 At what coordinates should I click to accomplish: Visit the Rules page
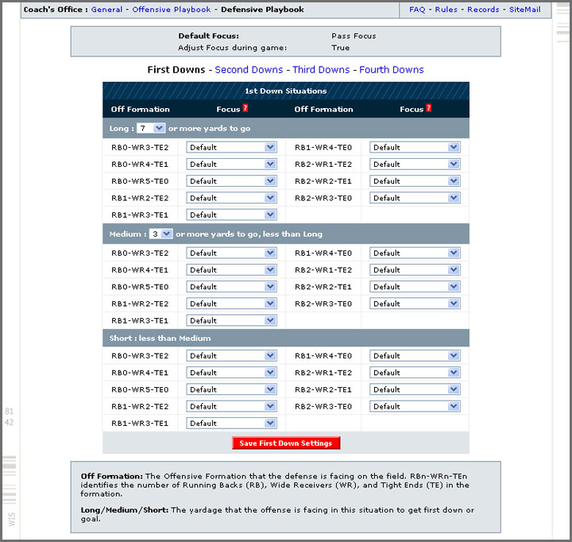(446, 10)
